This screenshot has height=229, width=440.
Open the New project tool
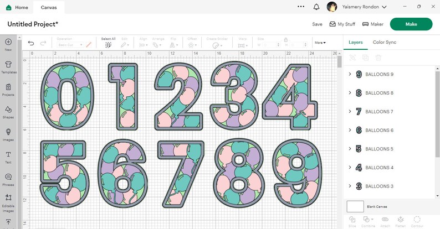click(x=8, y=44)
